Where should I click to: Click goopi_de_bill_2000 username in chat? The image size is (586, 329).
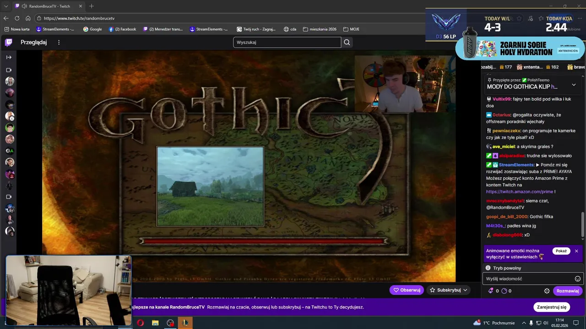tap(506, 217)
